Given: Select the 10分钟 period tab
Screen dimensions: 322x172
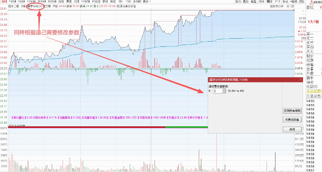Looking at the screenshot, I should pos(85,1).
